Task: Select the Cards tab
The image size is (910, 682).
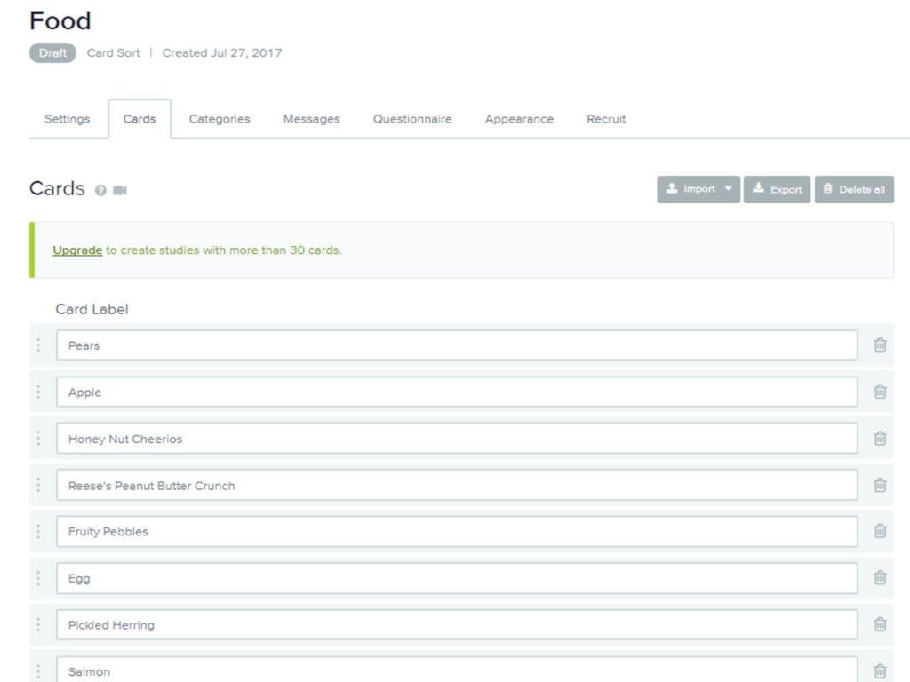Action: (140, 119)
